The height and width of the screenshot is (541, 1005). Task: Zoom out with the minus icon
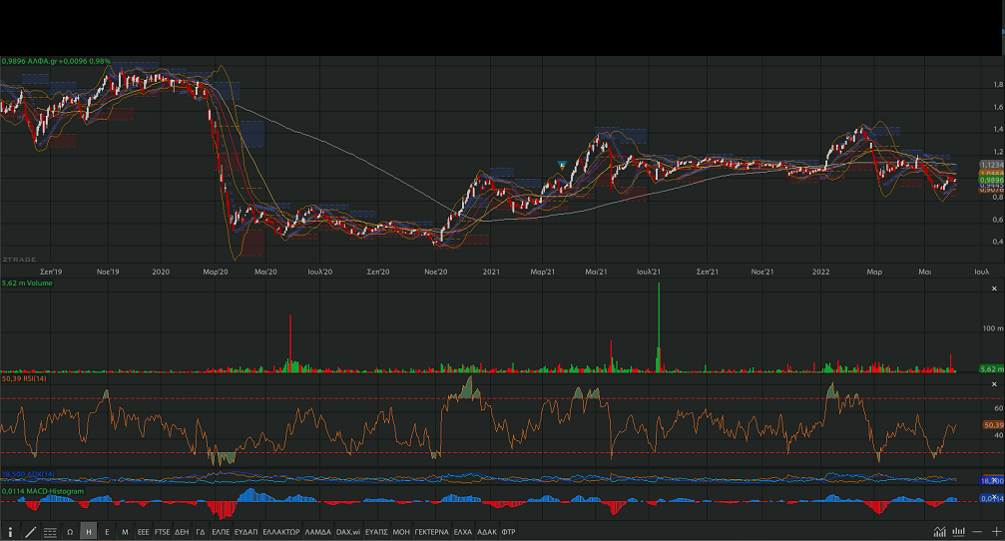tap(978, 531)
